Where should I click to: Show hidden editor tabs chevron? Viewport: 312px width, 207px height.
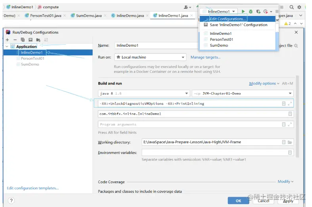tap(301, 15)
